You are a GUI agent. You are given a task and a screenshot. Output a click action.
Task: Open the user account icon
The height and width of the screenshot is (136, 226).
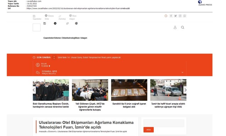[x=175, y=27]
